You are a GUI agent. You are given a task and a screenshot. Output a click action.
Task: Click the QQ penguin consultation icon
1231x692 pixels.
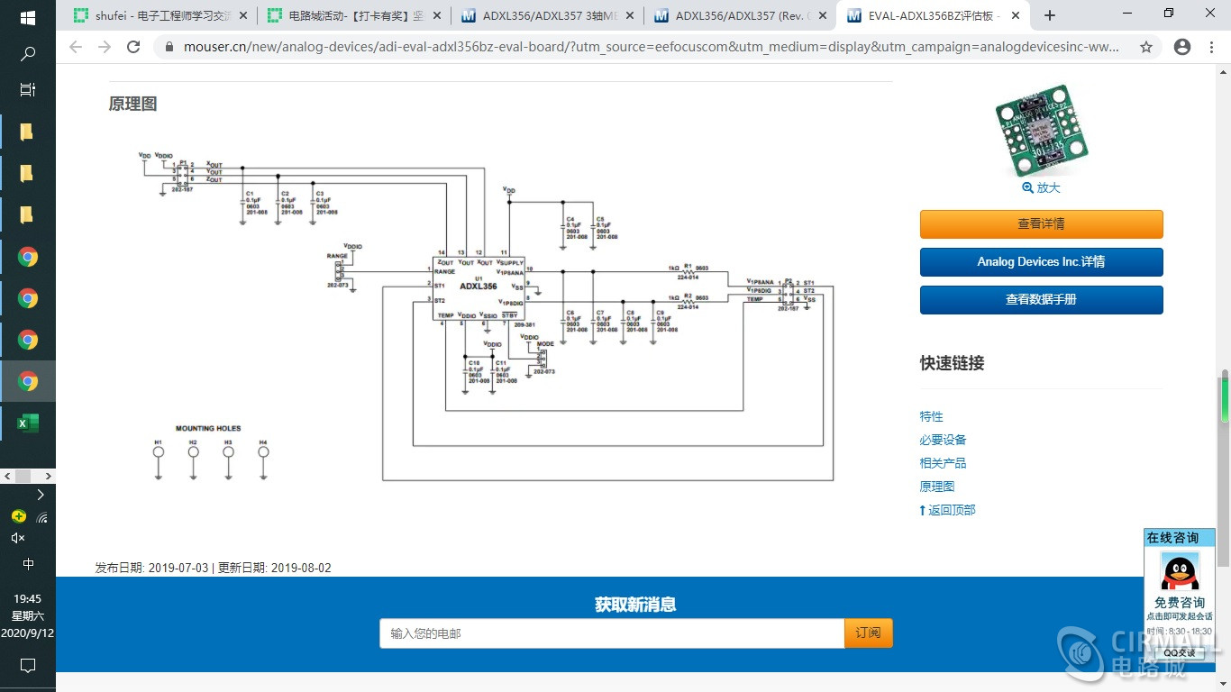coord(1180,573)
